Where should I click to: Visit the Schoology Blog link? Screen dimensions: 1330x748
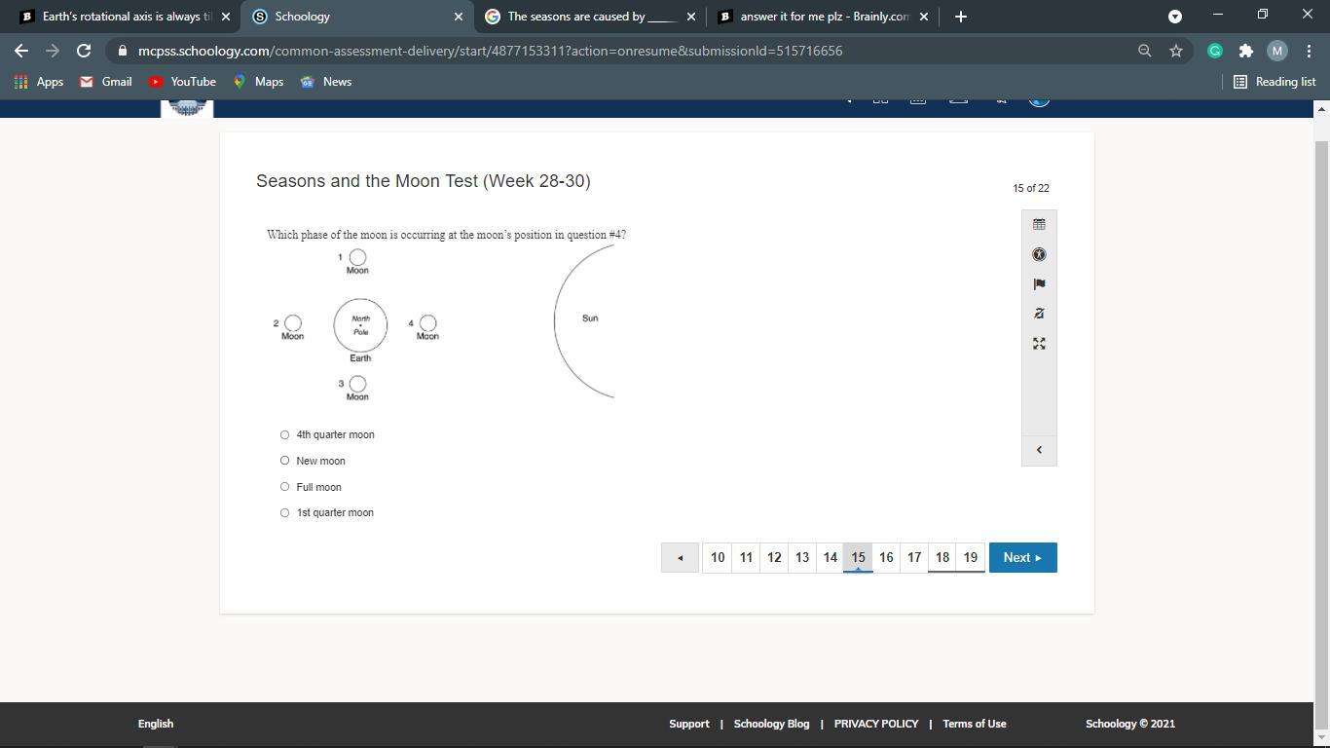[771, 724]
